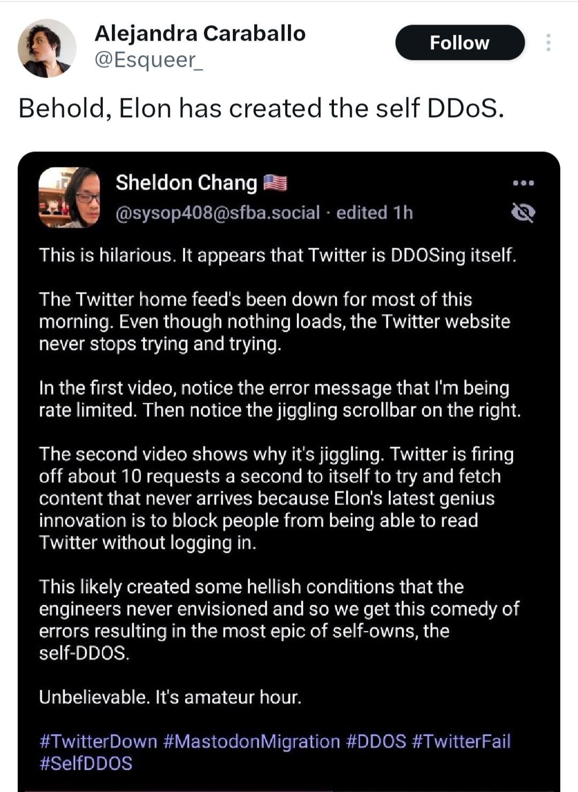This screenshot has height=792, width=578.
Task: Open the tweet's three-dot options menu
Action: 548,42
